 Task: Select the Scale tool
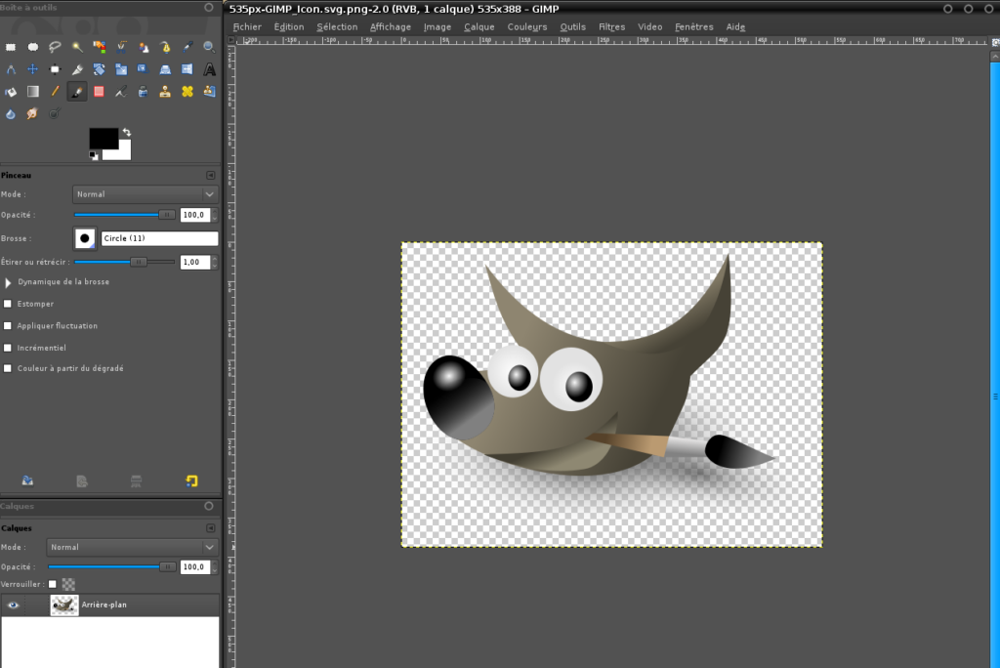[121, 69]
